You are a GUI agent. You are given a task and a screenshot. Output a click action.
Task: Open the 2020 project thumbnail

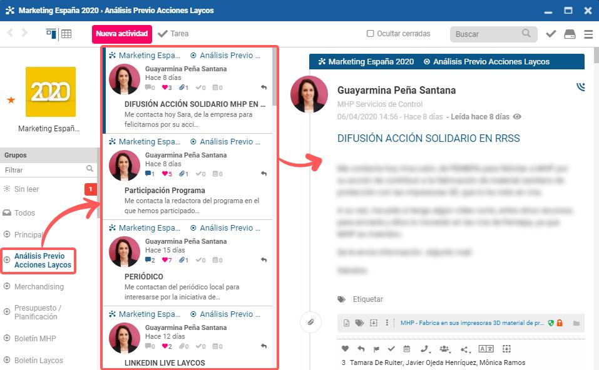point(51,91)
